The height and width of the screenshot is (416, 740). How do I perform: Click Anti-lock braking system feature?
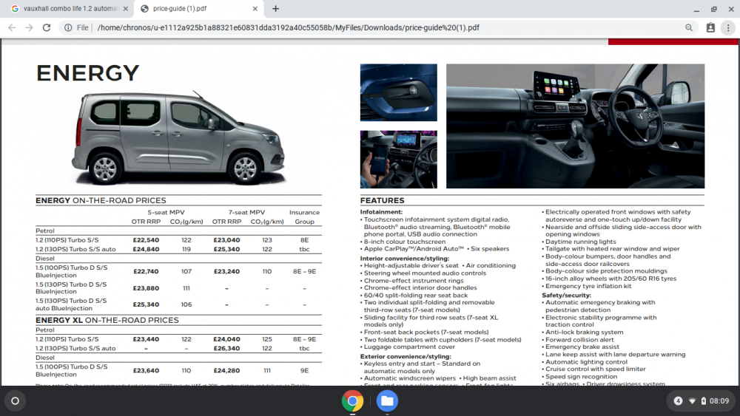click(583, 333)
